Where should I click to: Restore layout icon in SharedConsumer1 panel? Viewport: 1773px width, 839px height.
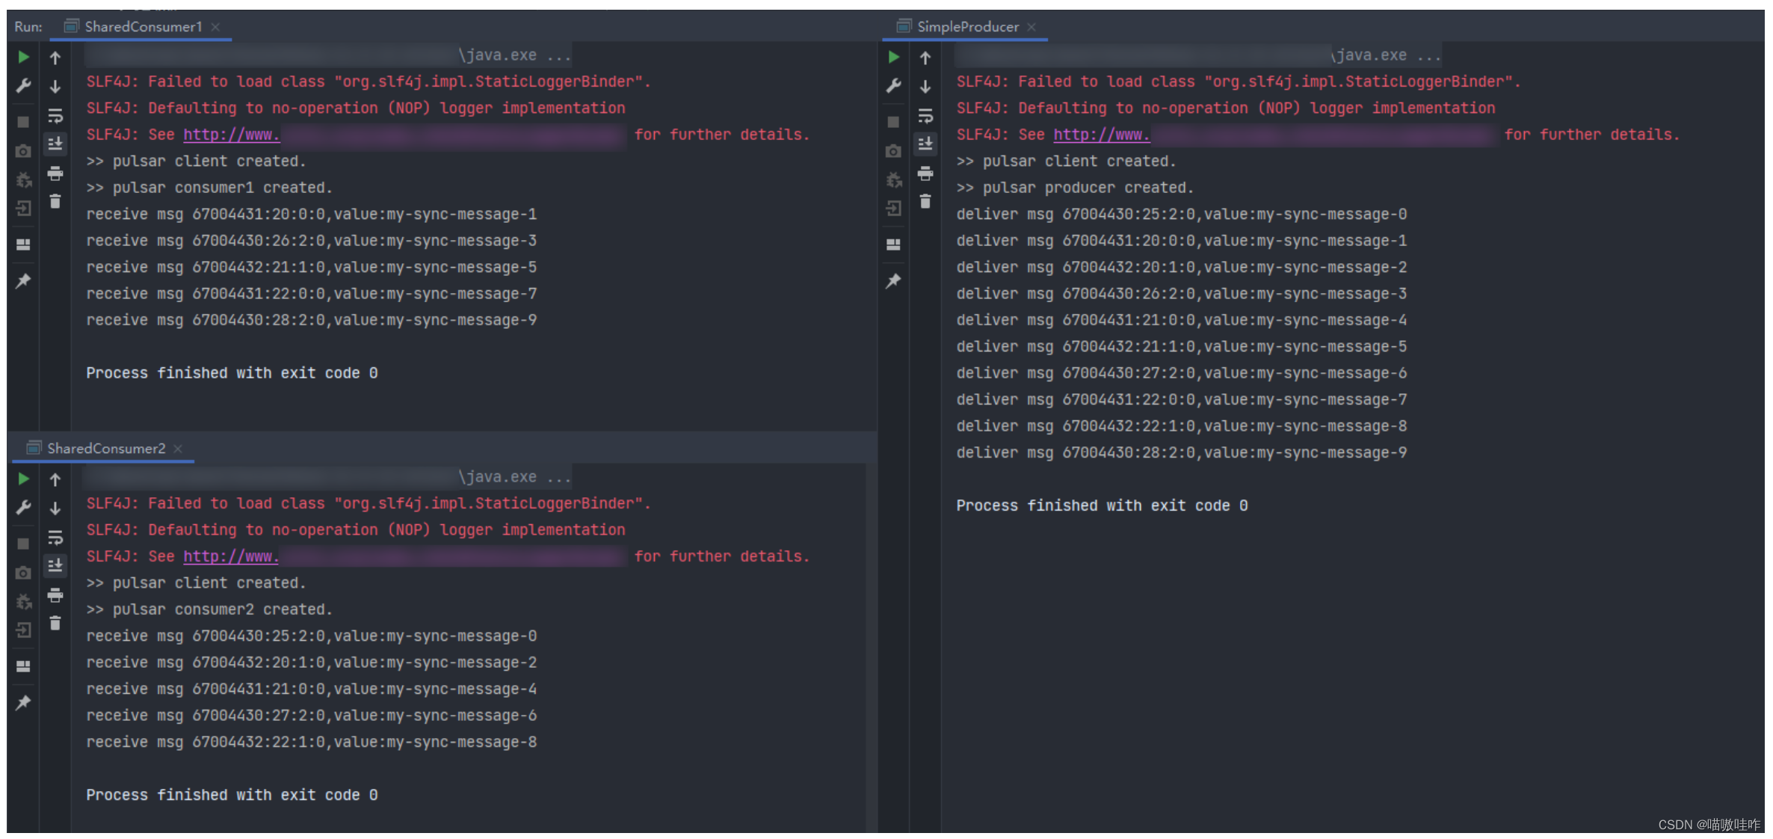23,245
